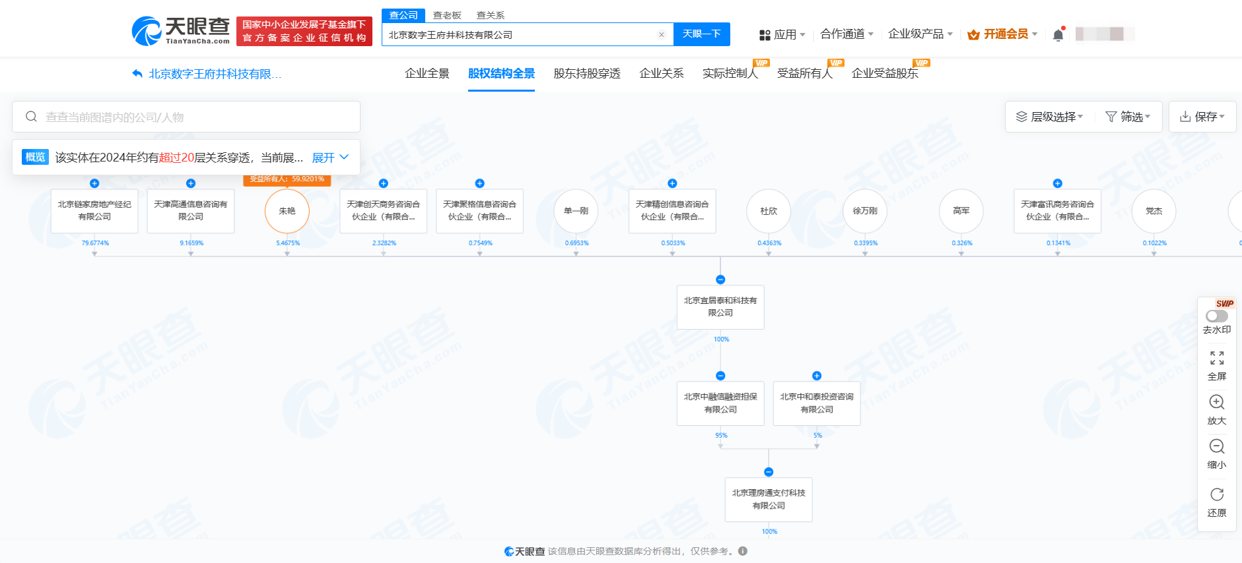Expand node above 天津富讯商务咨询合伙企业
The image size is (1242, 563).
(1058, 183)
